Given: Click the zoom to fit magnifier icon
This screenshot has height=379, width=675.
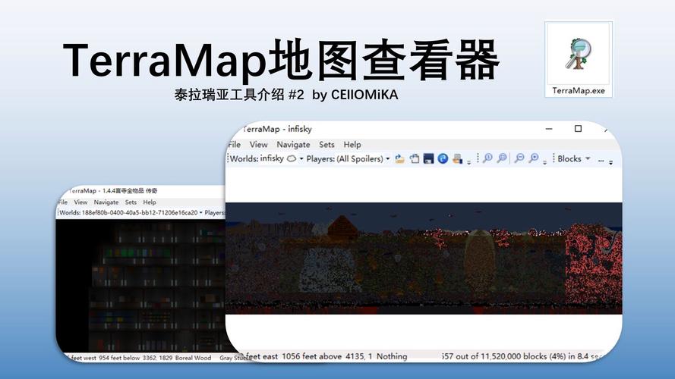Looking at the screenshot, I should pos(502,158).
